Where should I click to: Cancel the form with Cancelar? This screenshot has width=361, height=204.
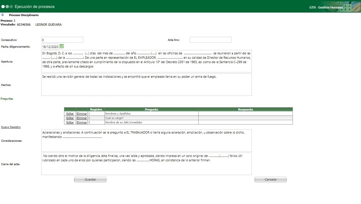pyautogui.click(x=271, y=179)
